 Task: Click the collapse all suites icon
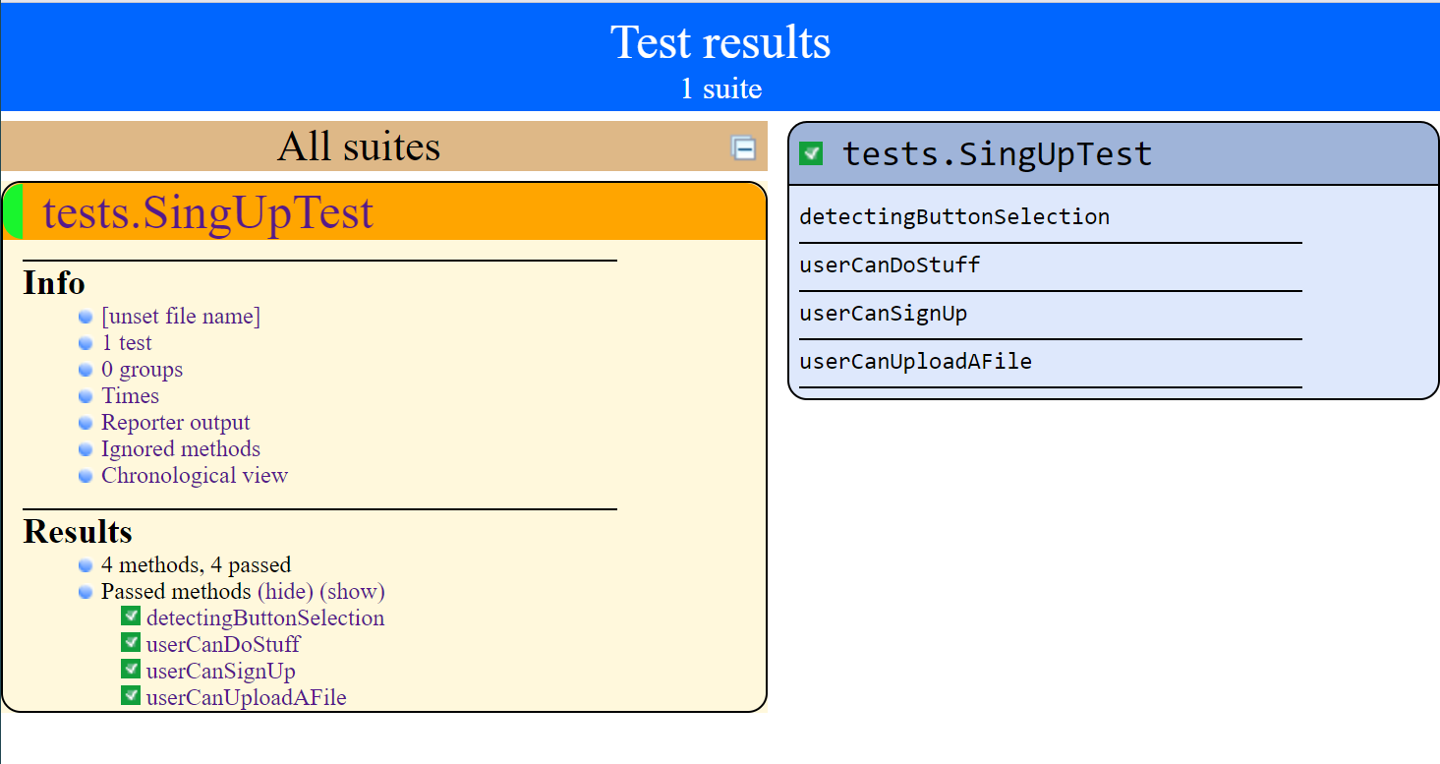744,148
